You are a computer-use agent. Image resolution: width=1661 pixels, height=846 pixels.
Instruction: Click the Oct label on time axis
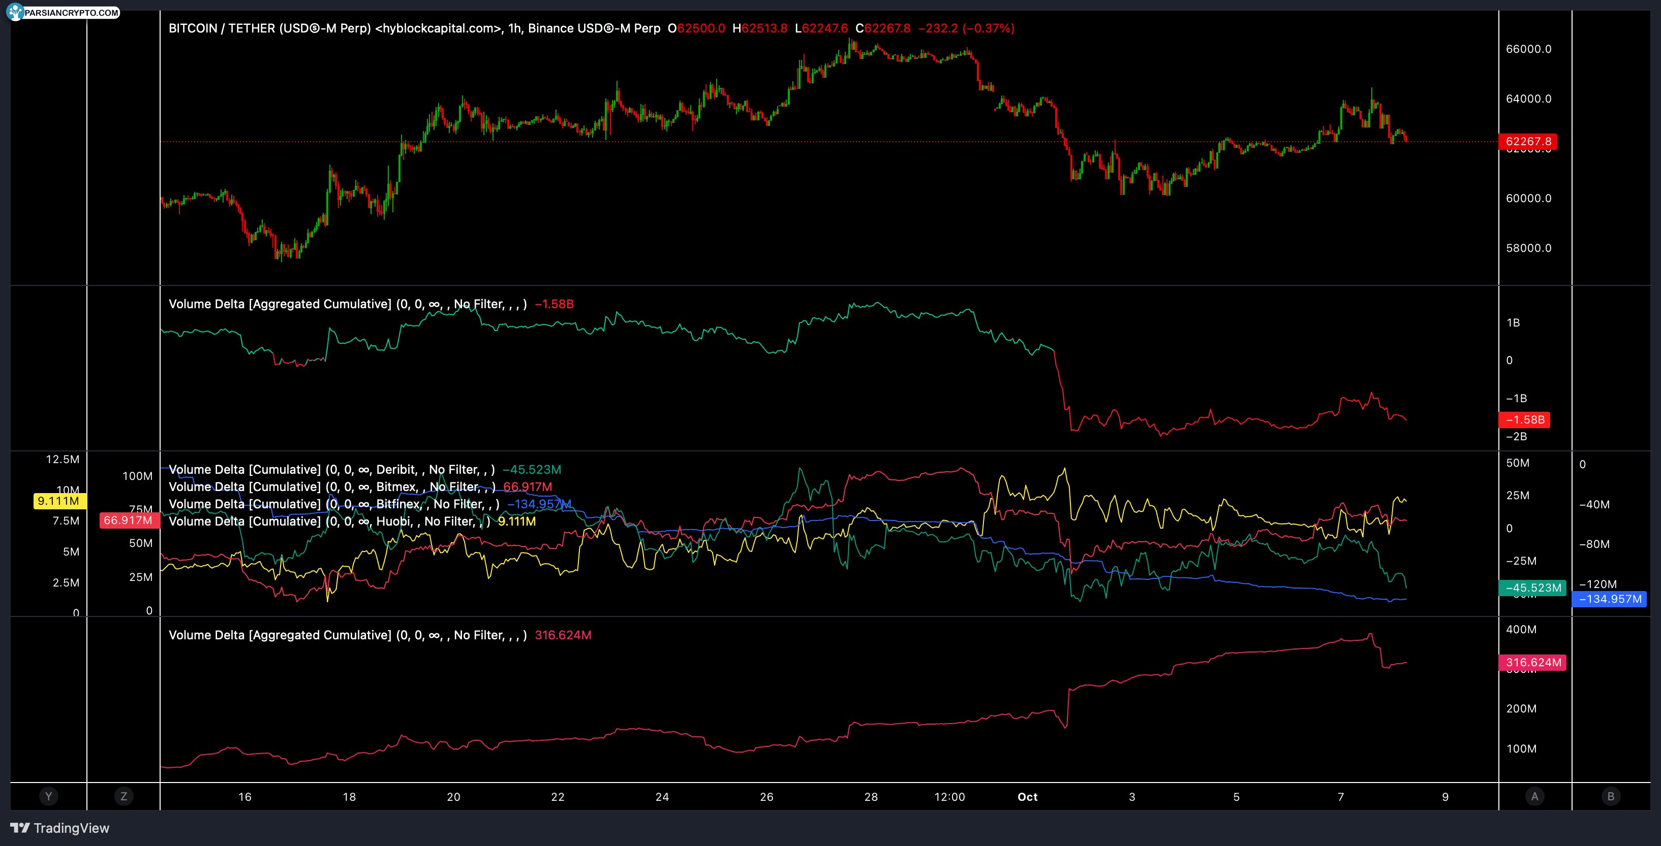click(1028, 797)
